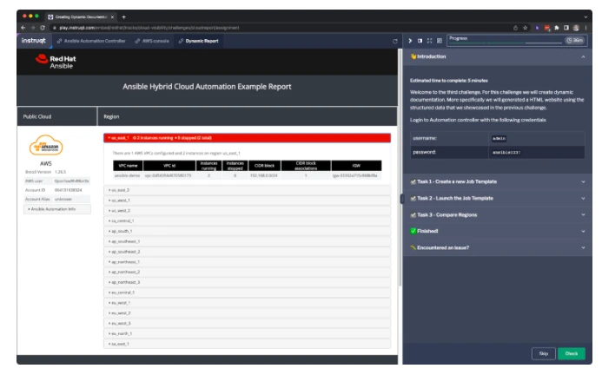
Task: Expand the eu_central_1 region row
Action: click(x=248, y=293)
